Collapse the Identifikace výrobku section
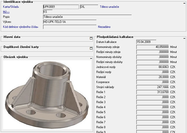This screenshot has height=133, width=187. (184, 3)
